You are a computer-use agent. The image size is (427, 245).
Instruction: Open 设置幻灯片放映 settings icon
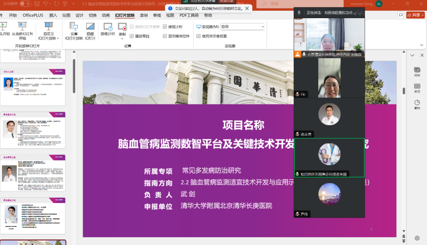pyautogui.click(x=74, y=27)
